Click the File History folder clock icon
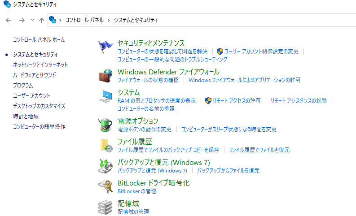The width and height of the screenshot is (356, 216). pos(106,146)
